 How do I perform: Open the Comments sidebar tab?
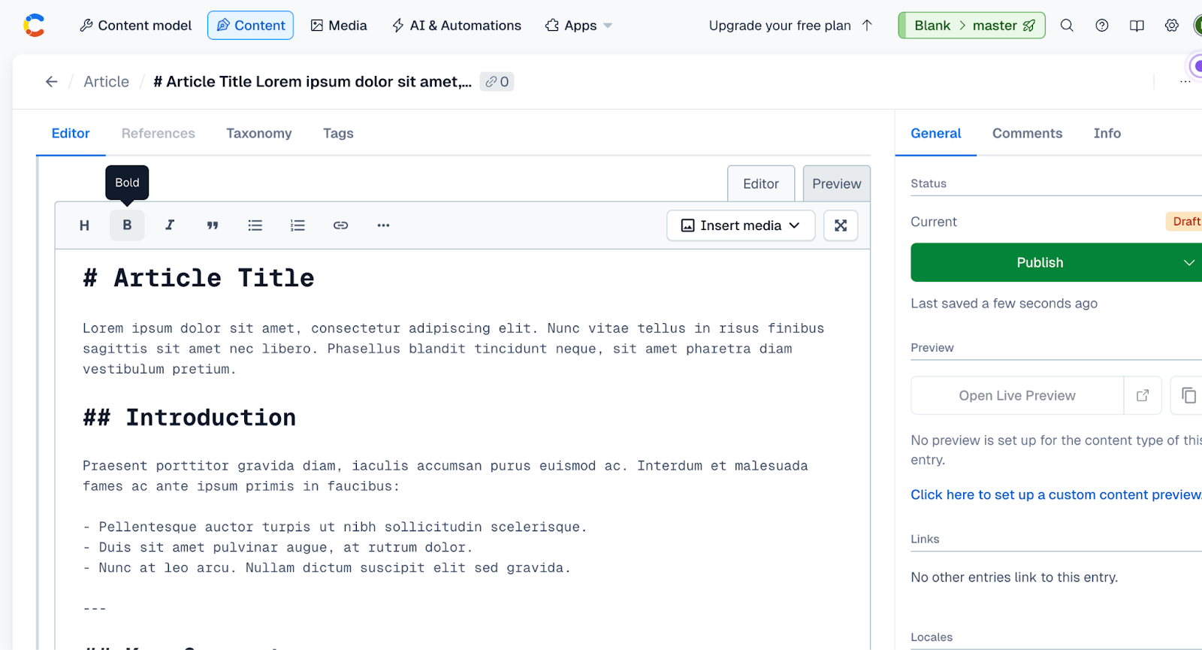1028,133
